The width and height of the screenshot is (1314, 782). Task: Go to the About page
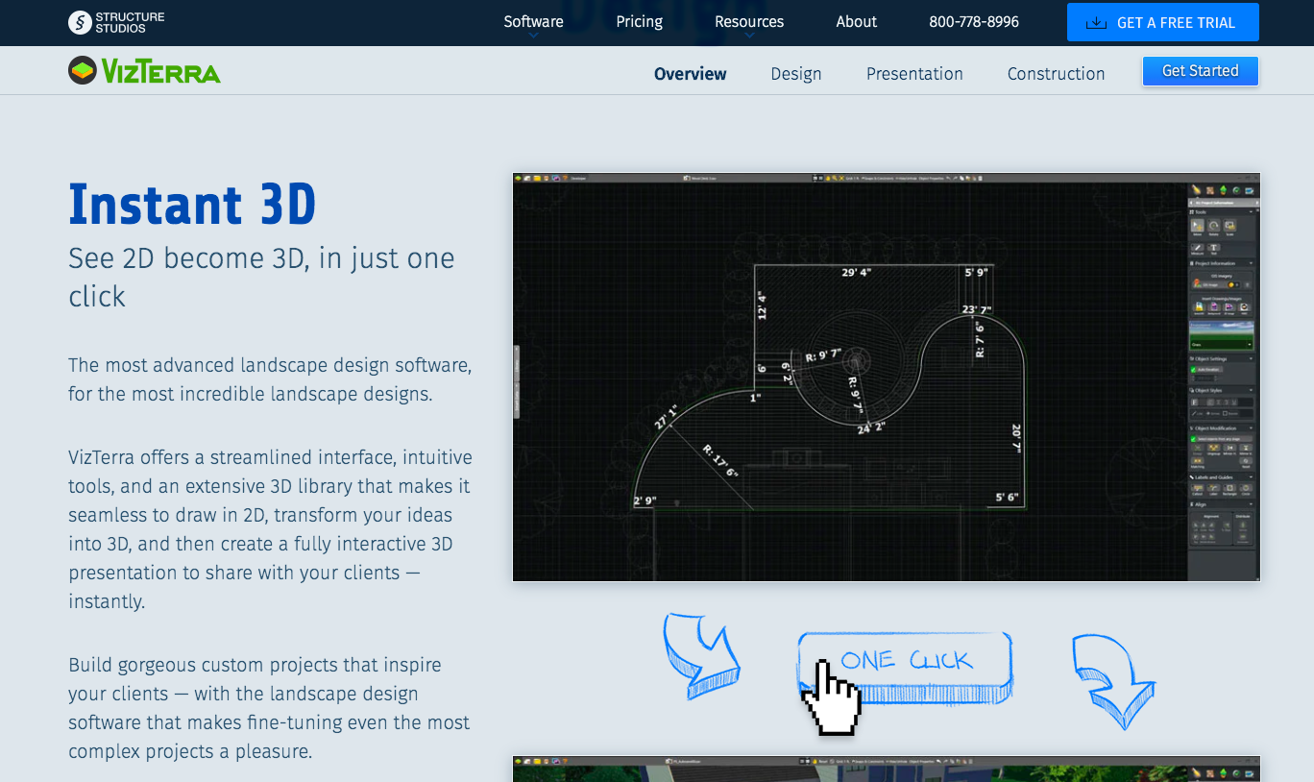click(x=857, y=22)
